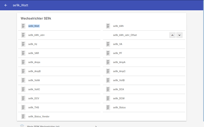The image size is (204, 127).
Task: Select the se9k_THS item label
Action: point(34,108)
